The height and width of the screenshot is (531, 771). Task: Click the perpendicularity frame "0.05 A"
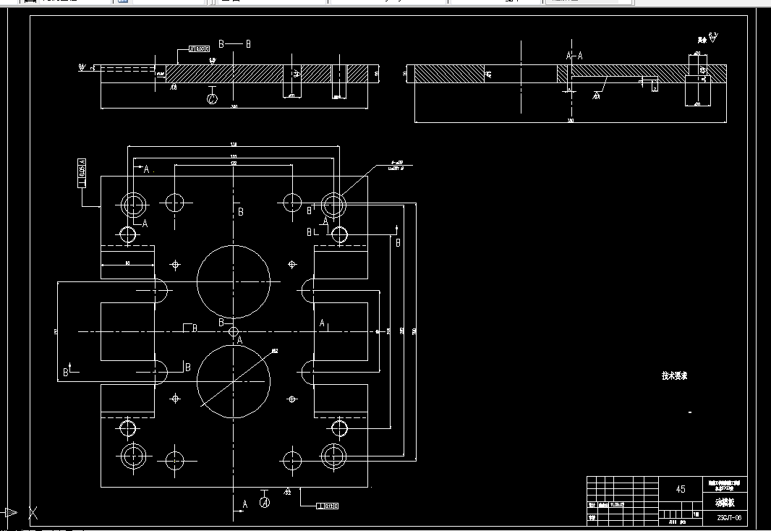coord(82,173)
